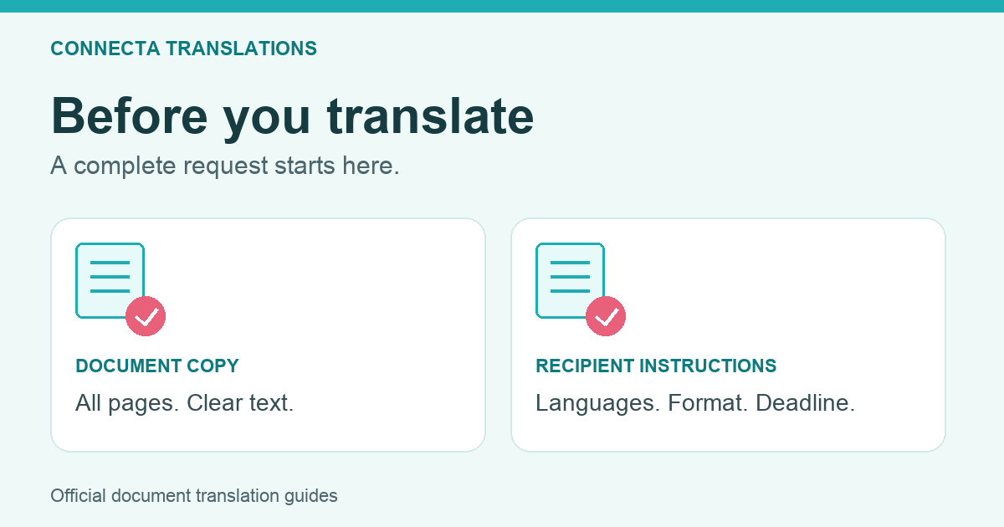Click 'Official document translation guides' footer text
This screenshot has width=1004, height=527.
point(194,495)
